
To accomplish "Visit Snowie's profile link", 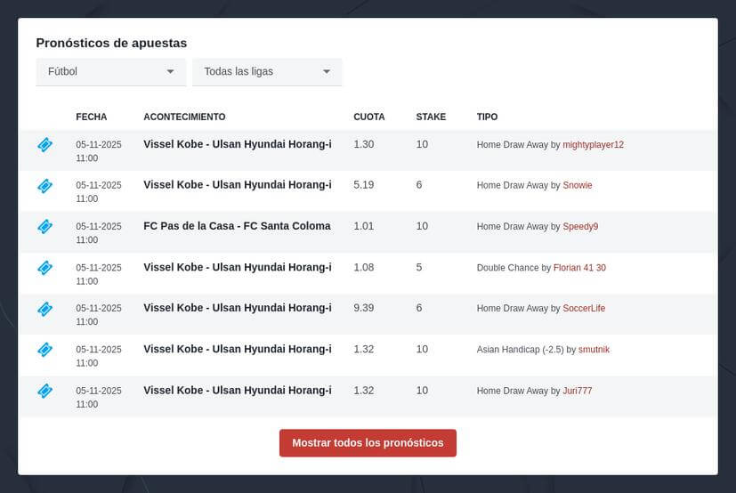I will coord(577,186).
